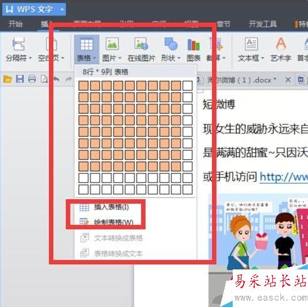This screenshot has height=307, width=308.
Task: Expand the 文本框 dropdown arrow
Action: pos(262,58)
